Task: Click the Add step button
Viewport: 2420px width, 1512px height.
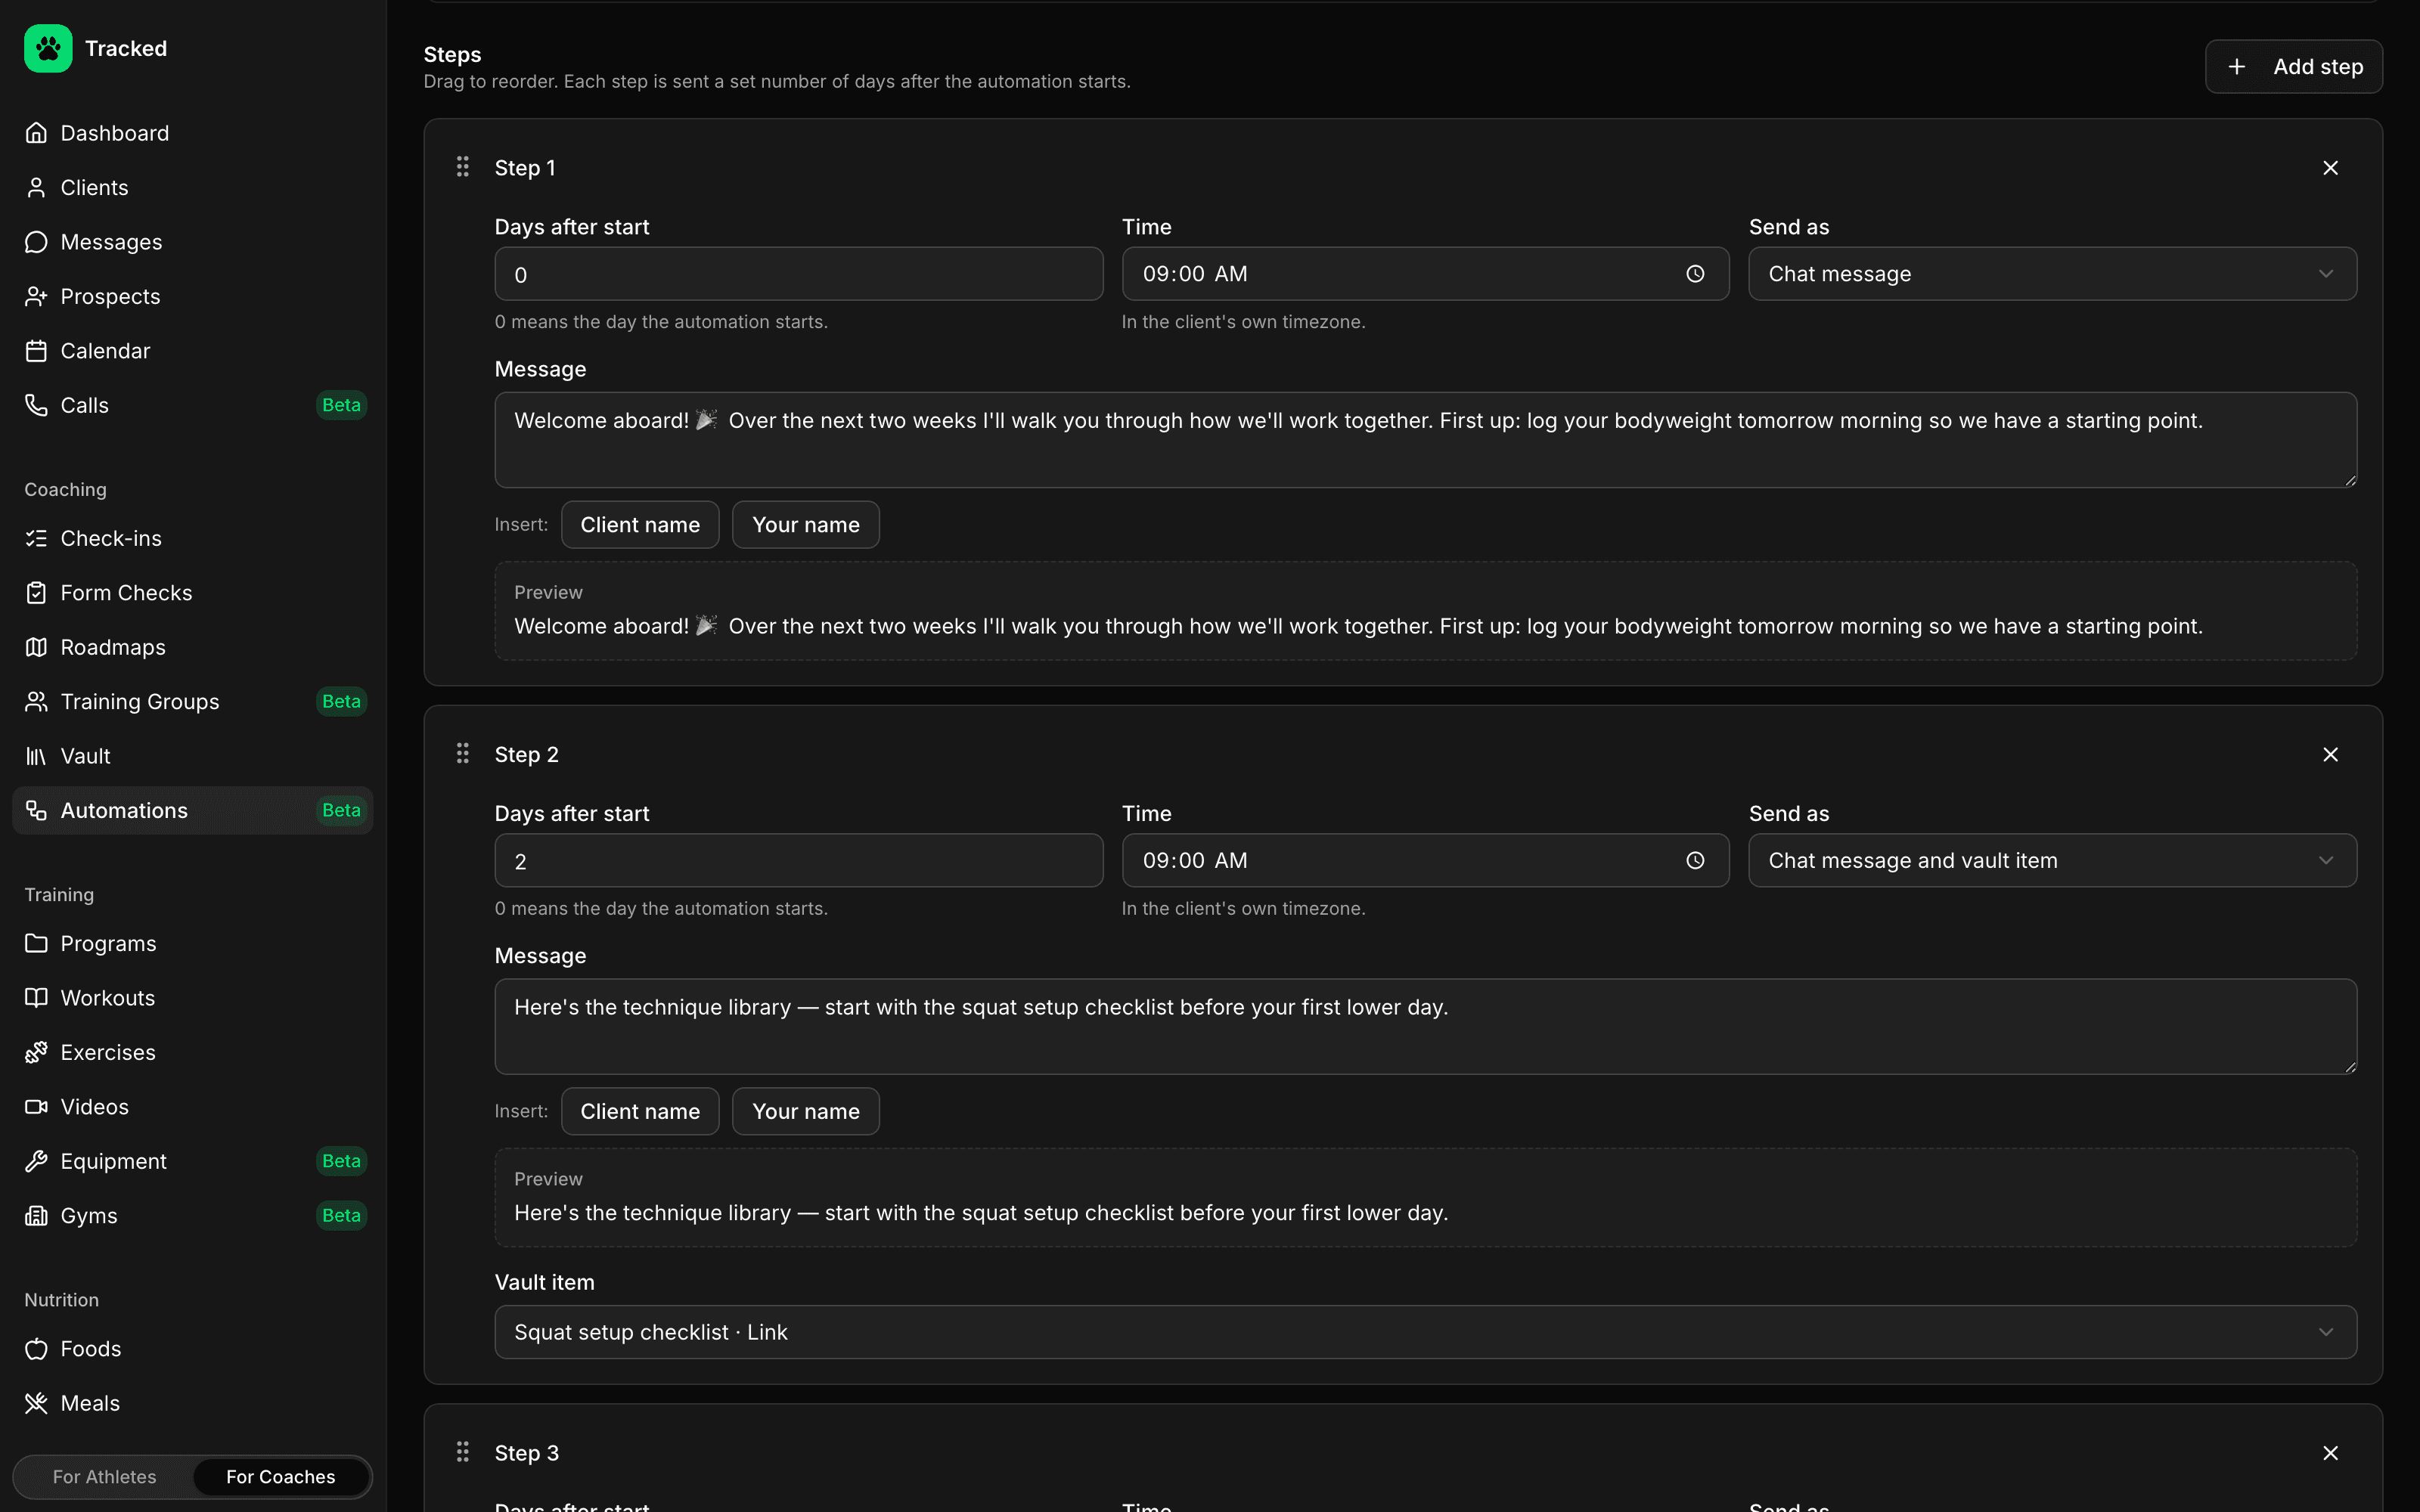Action: tap(2294, 67)
